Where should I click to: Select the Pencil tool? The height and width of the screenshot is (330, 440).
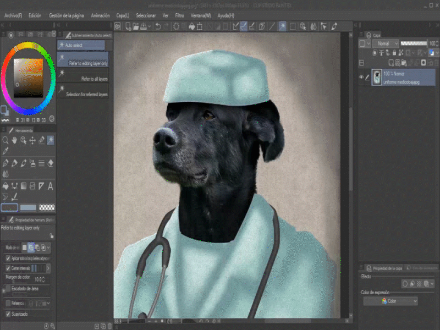(x=14, y=163)
